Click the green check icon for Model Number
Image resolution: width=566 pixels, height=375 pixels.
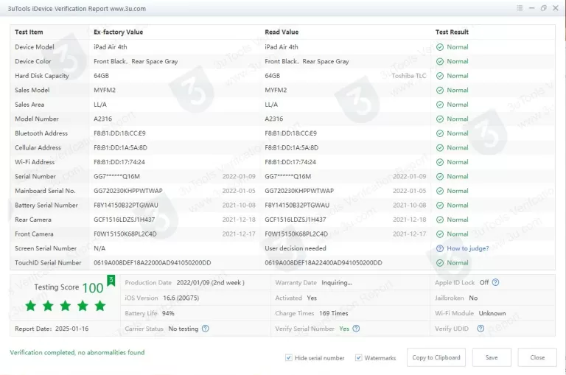click(440, 119)
